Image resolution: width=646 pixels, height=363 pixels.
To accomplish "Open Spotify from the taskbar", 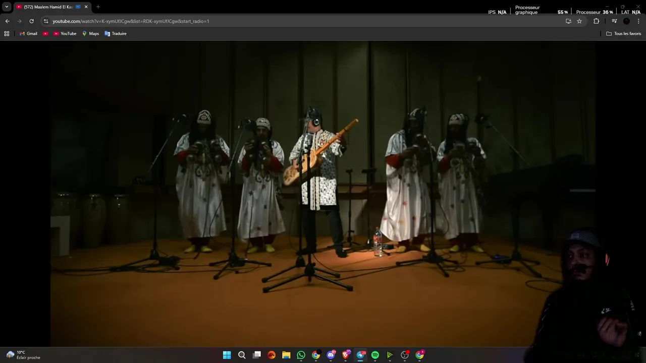I will click(x=375, y=355).
